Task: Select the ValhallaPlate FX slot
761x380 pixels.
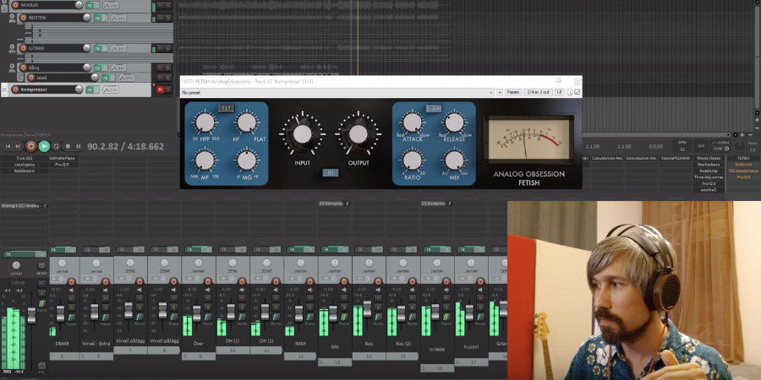Action: [63, 158]
